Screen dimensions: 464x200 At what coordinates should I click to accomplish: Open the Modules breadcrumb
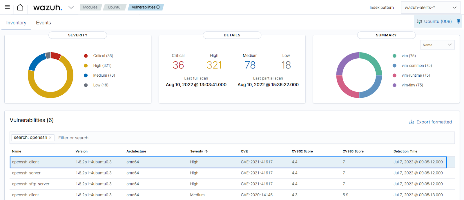click(90, 7)
